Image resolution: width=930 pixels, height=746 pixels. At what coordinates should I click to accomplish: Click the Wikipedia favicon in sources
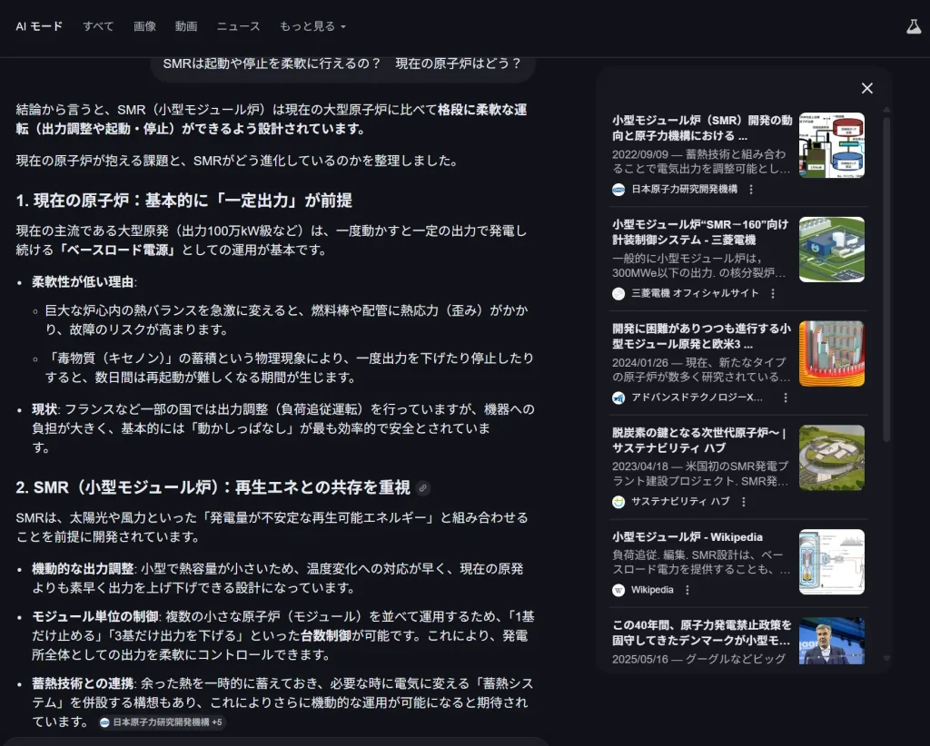(618, 590)
